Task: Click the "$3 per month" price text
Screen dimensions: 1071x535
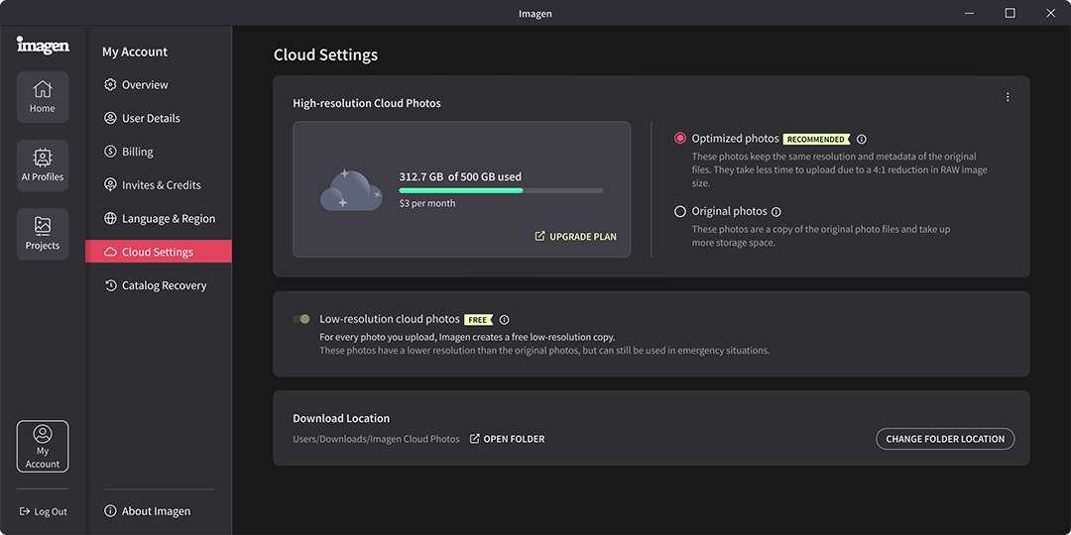Action: [x=426, y=203]
